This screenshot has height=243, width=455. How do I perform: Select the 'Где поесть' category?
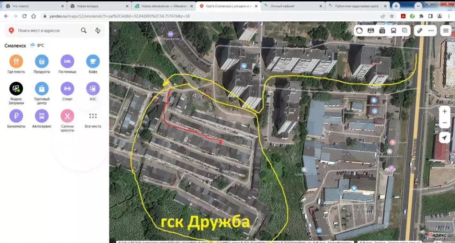[16, 64]
